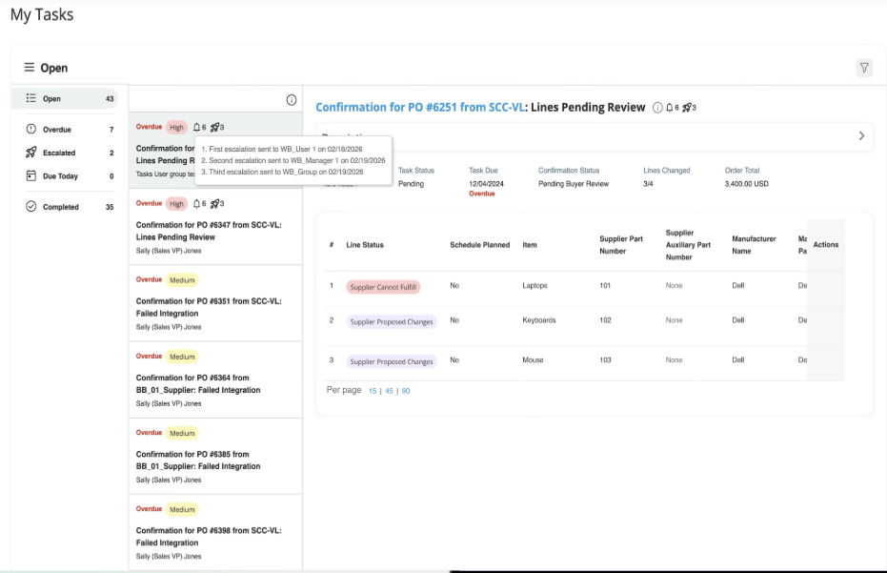Click the Due Today calendar icon
This screenshot has width=887, height=573.
31,175
